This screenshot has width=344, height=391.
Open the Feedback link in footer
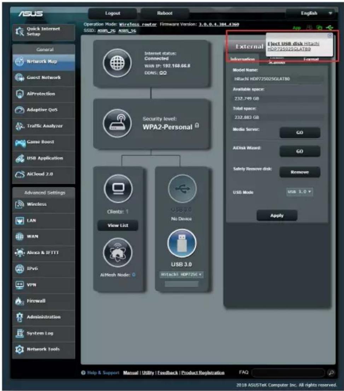168,373
